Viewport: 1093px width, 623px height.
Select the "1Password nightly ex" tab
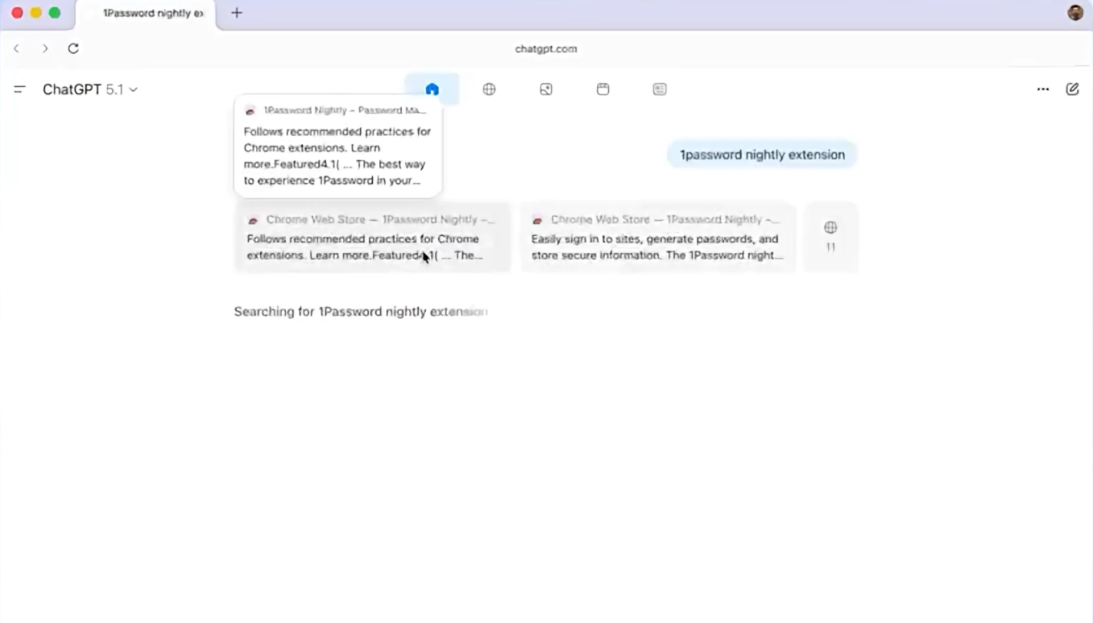tap(146, 14)
